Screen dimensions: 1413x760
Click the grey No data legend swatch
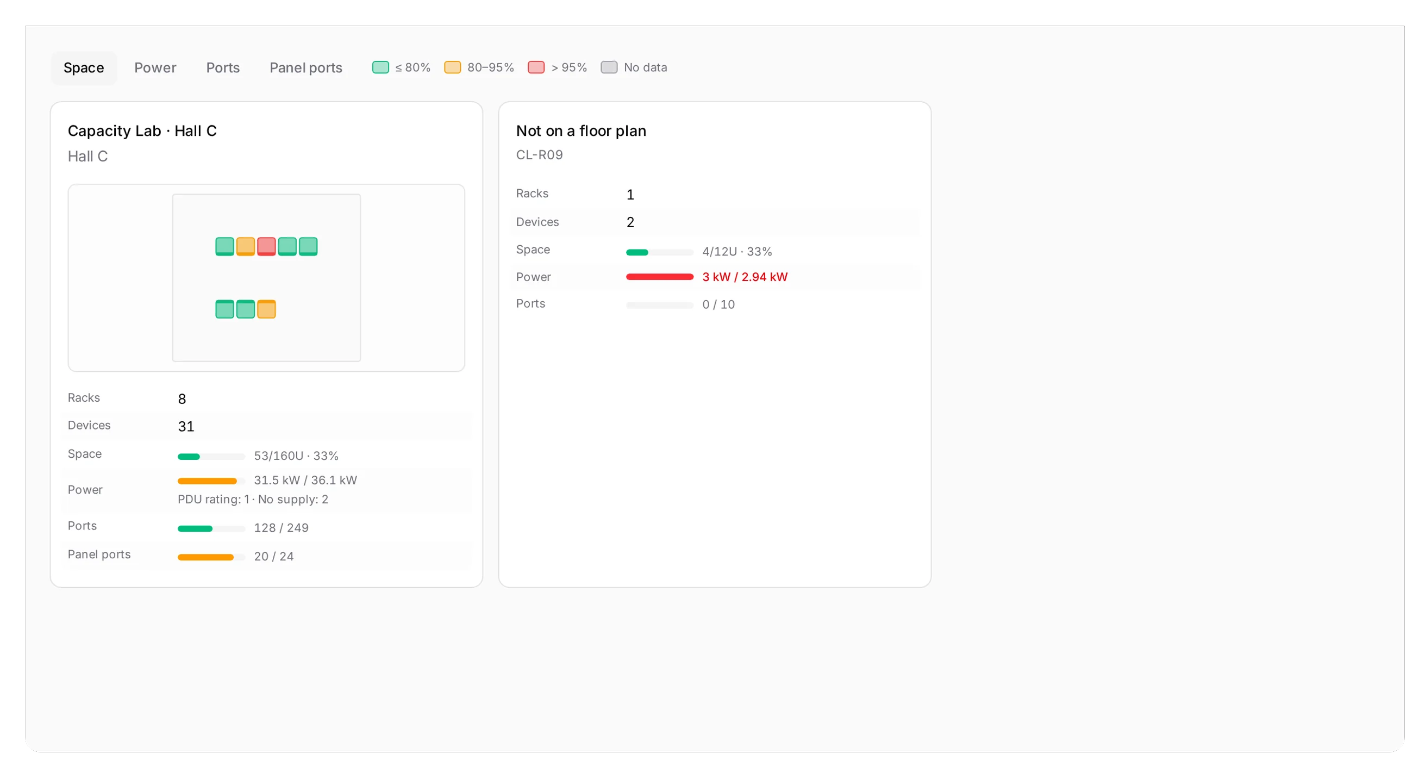click(x=609, y=67)
